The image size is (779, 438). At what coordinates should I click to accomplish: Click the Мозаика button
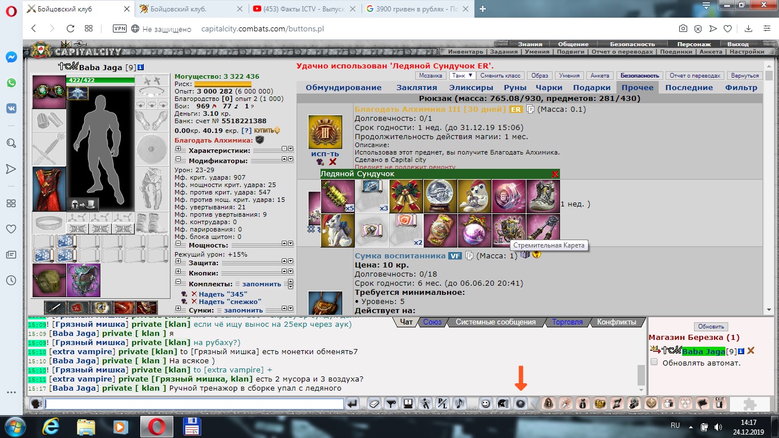tap(431, 75)
